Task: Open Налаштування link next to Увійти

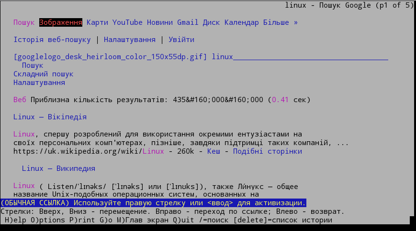Action: coord(129,40)
